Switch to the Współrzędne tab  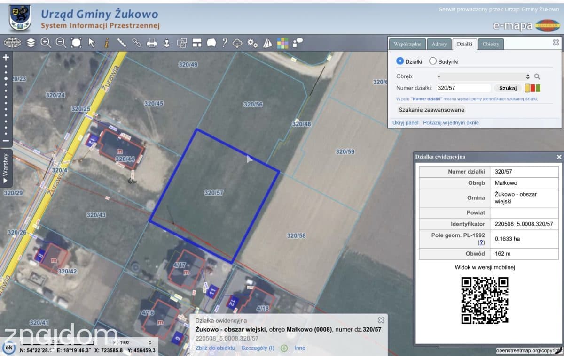click(407, 44)
